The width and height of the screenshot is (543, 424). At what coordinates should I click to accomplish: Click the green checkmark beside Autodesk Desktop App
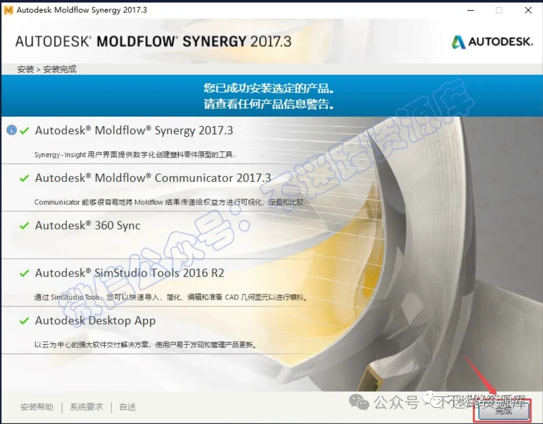click(x=24, y=321)
